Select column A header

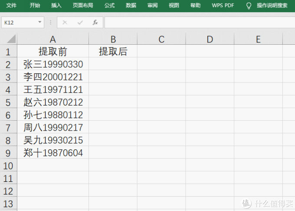click(53, 39)
